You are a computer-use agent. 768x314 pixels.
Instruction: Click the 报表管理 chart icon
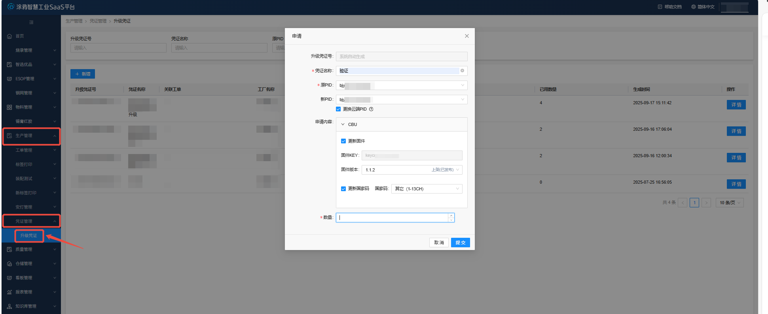coord(9,292)
